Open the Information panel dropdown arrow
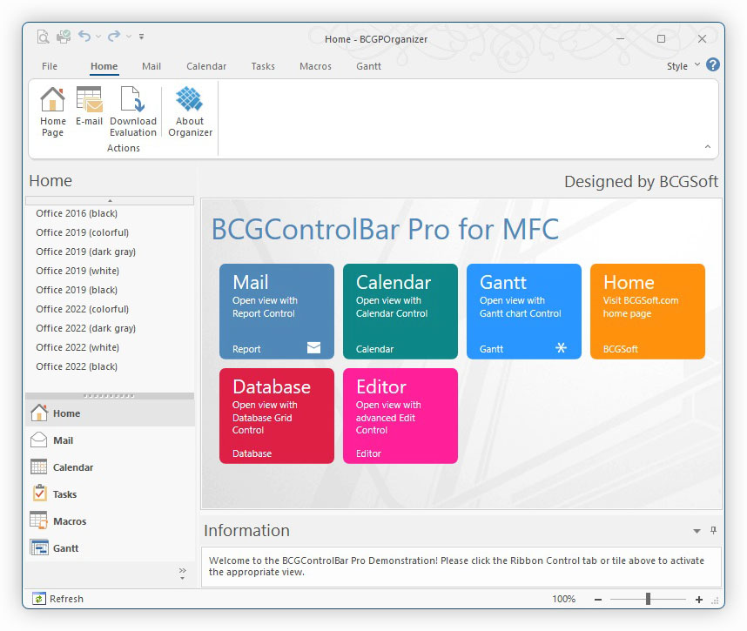The width and height of the screenshot is (747, 631). point(697,531)
